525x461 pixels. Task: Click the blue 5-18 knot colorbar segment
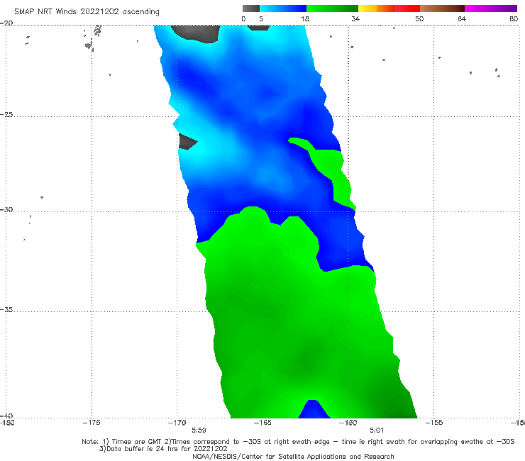283,9
